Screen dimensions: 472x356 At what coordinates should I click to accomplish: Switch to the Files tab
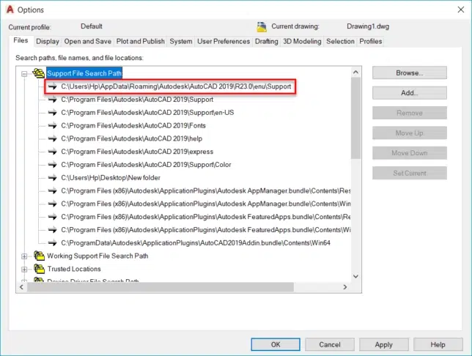click(x=21, y=40)
